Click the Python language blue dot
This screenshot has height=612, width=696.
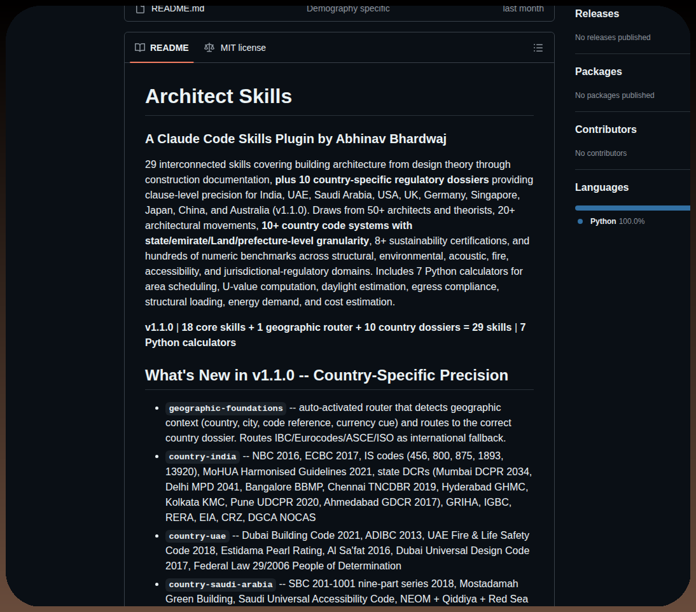tap(580, 221)
